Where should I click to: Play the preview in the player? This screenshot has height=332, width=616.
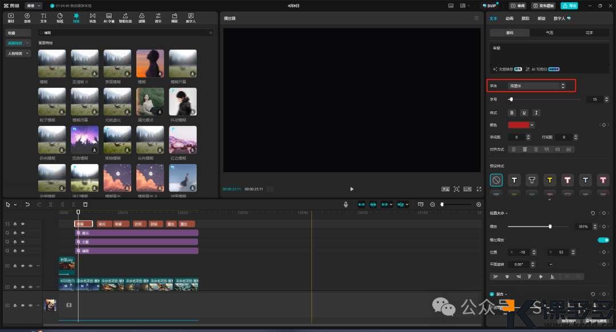[x=351, y=189]
